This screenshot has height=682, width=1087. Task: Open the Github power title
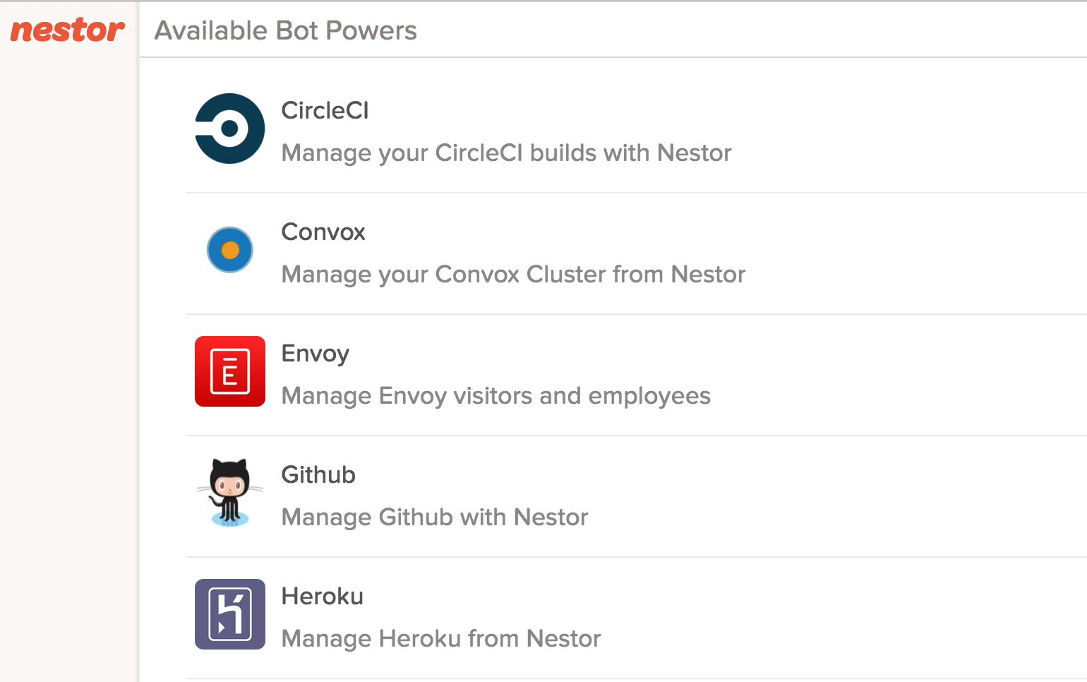[318, 474]
